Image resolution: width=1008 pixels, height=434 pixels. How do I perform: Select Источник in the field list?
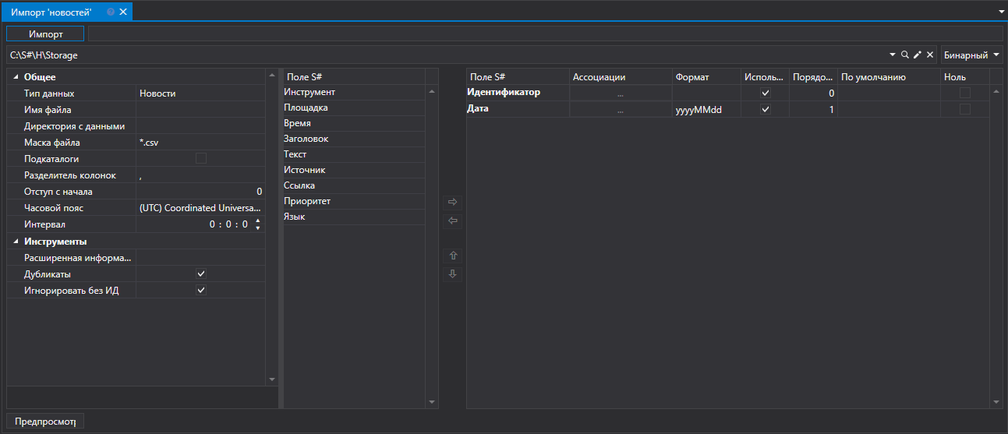click(x=353, y=170)
